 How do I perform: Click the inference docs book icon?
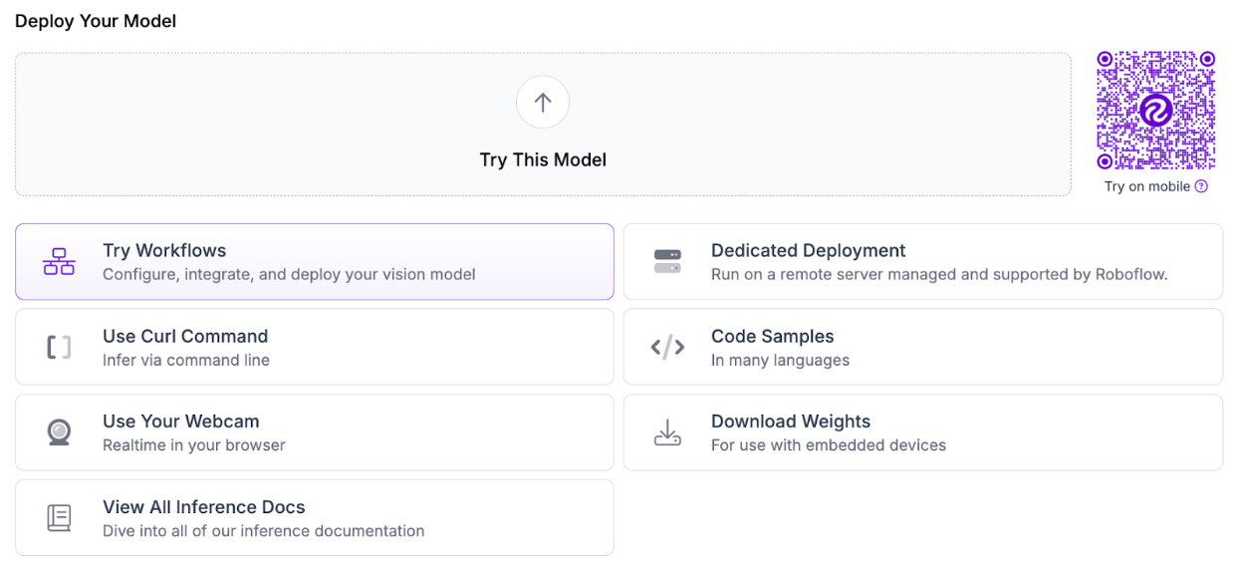(59, 518)
